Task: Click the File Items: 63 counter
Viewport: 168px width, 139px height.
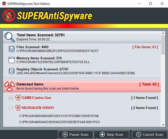Action: pyautogui.click(x=145, y=47)
